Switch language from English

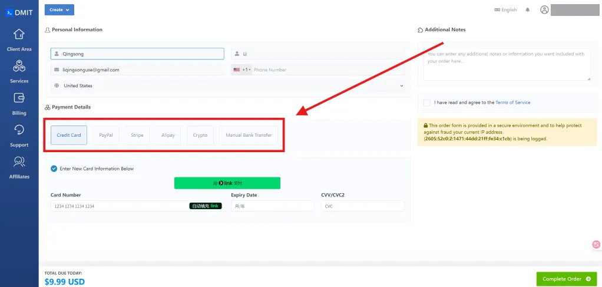[505, 10]
